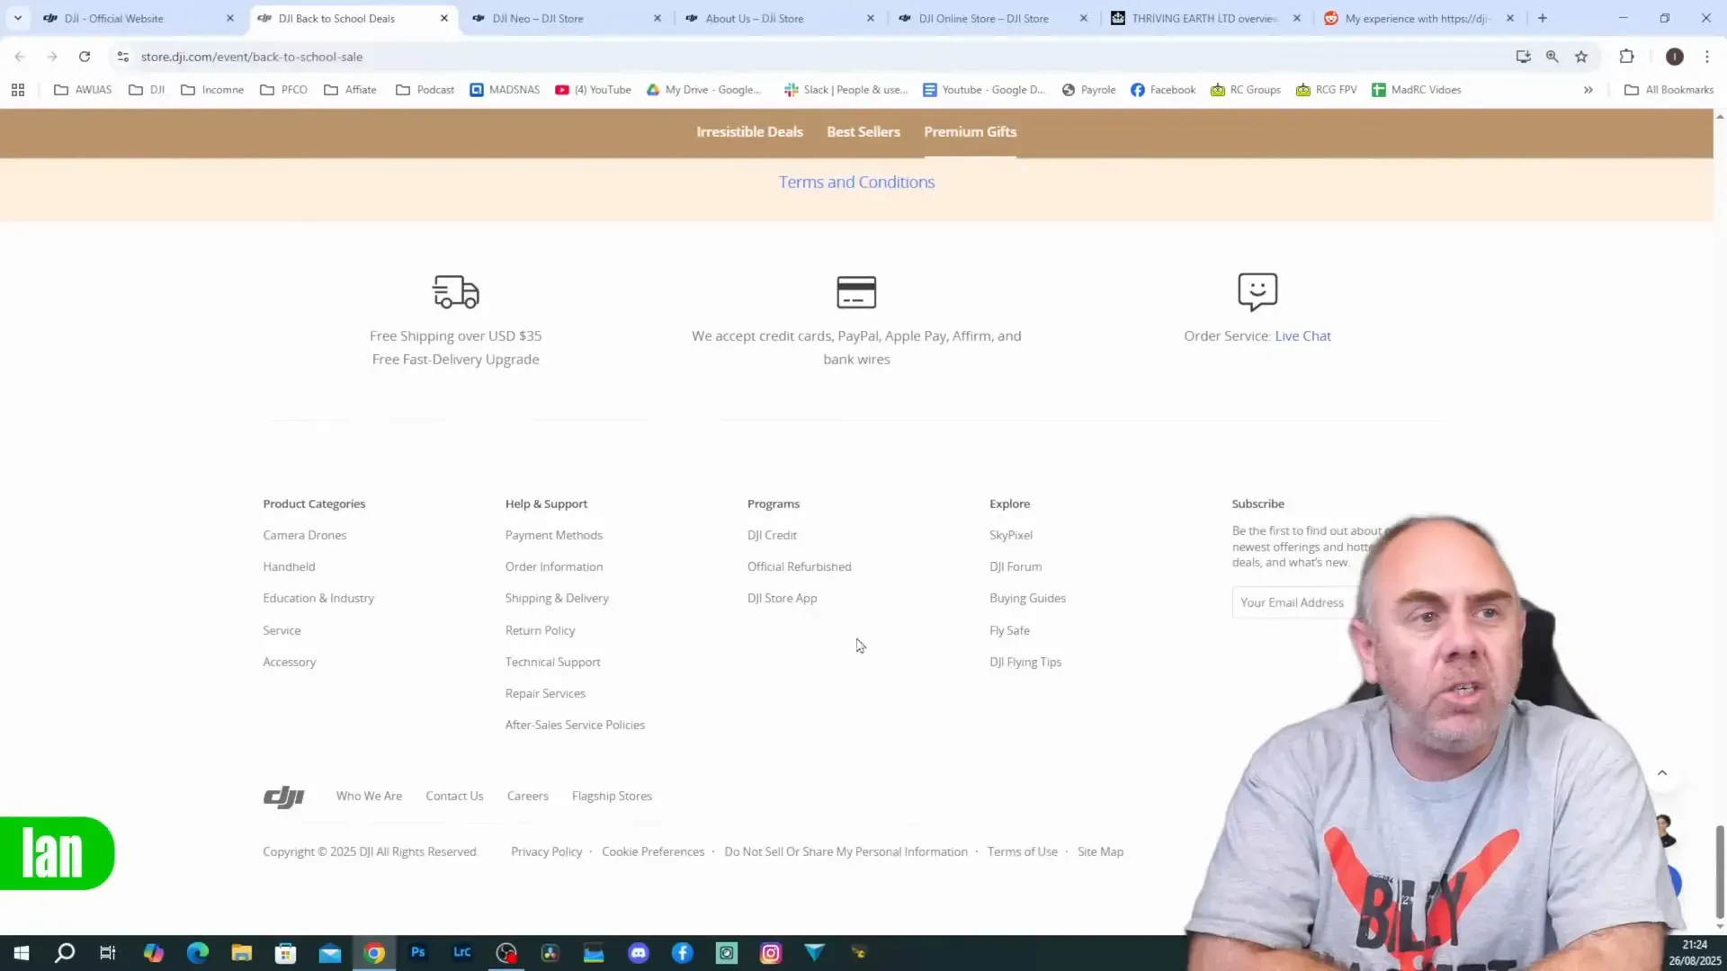Open Discord from taskbar

(x=639, y=953)
